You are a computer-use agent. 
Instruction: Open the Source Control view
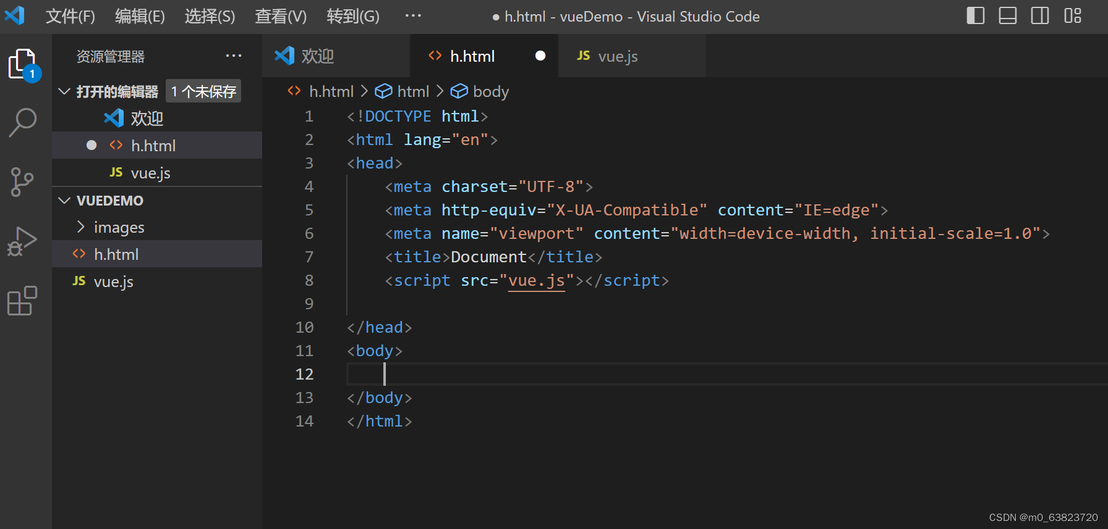pyautogui.click(x=22, y=182)
